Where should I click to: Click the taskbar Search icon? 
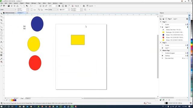[5, 106]
